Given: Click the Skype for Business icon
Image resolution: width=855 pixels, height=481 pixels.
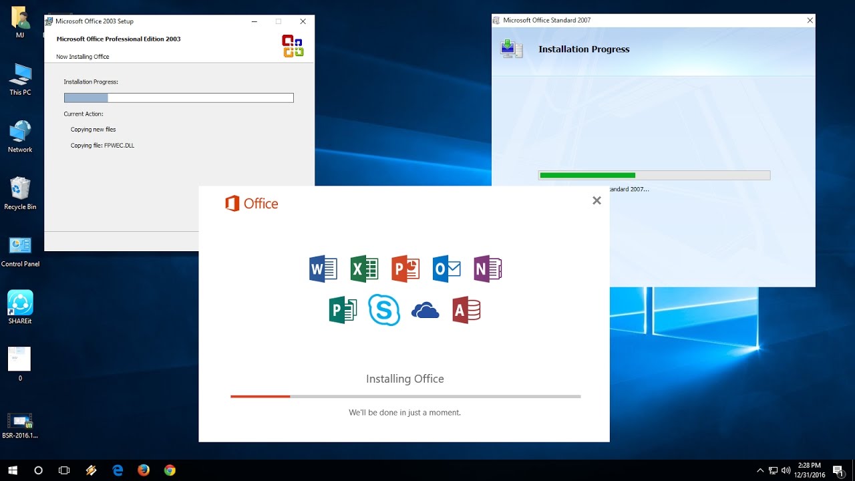Looking at the screenshot, I should click(x=384, y=310).
